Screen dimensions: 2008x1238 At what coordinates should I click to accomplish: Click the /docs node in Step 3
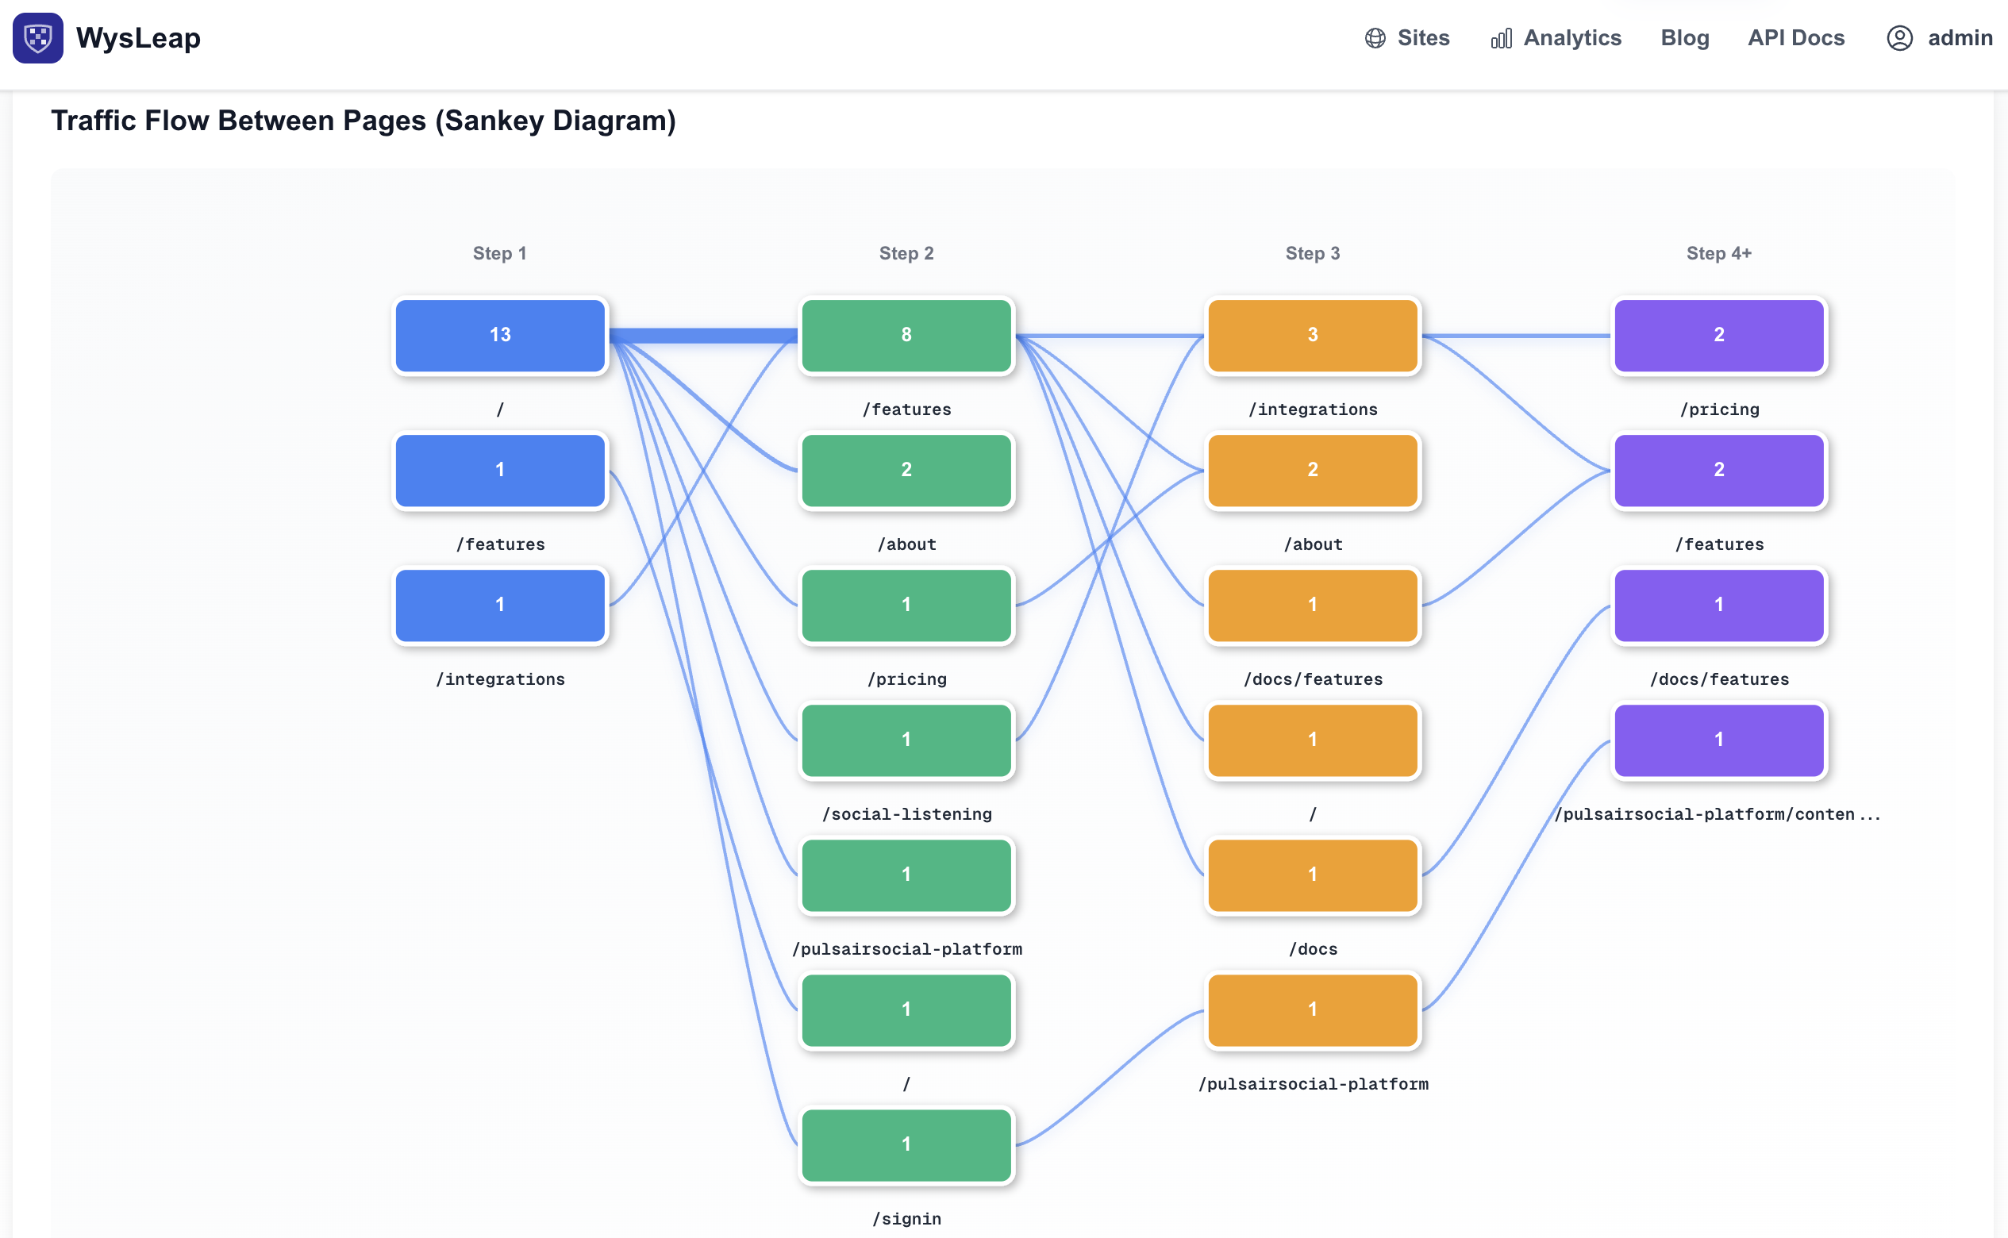pyautogui.click(x=1312, y=875)
